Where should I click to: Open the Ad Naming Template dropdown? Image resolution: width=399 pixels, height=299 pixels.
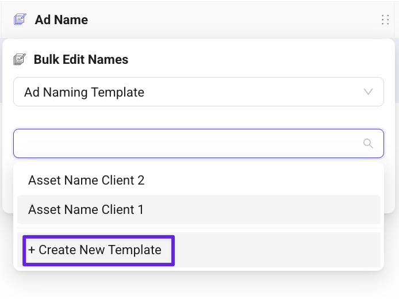point(198,92)
